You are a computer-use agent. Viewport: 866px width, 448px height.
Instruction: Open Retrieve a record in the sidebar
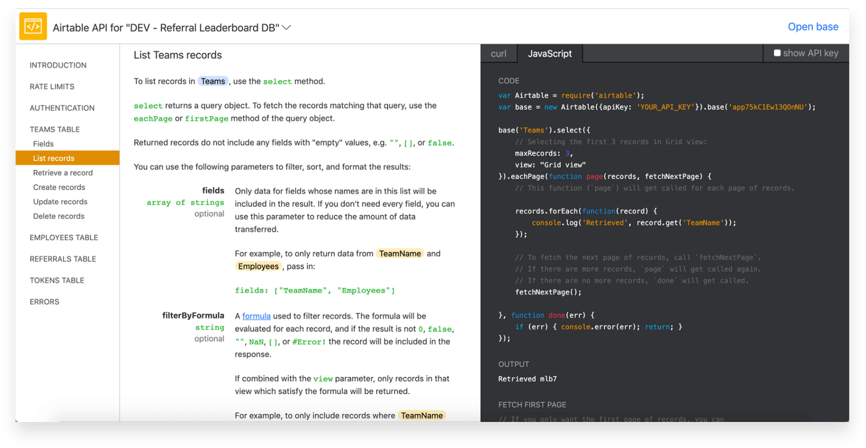click(63, 173)
